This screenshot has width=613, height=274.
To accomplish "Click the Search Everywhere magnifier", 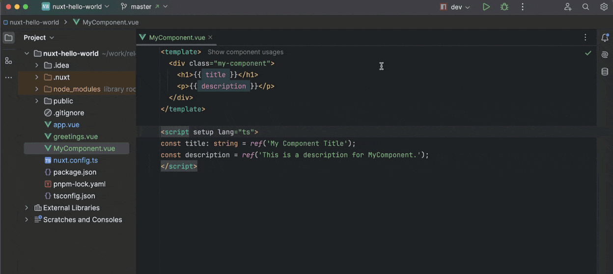I will (x=585, y=7).
